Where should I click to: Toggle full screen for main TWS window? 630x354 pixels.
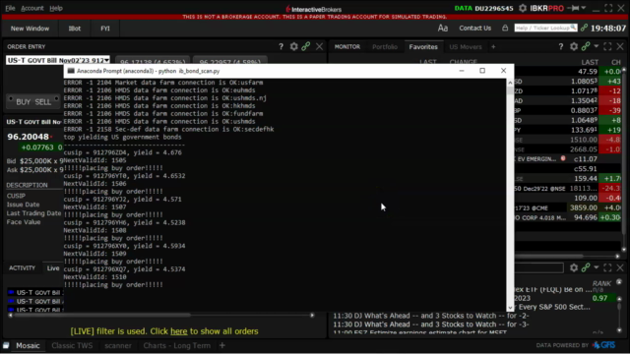pyautogui.click(x=608, y=8)
